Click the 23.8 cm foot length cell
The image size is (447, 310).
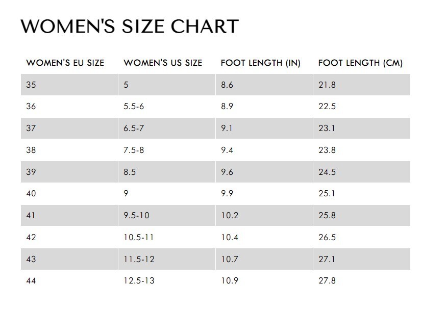362,150
